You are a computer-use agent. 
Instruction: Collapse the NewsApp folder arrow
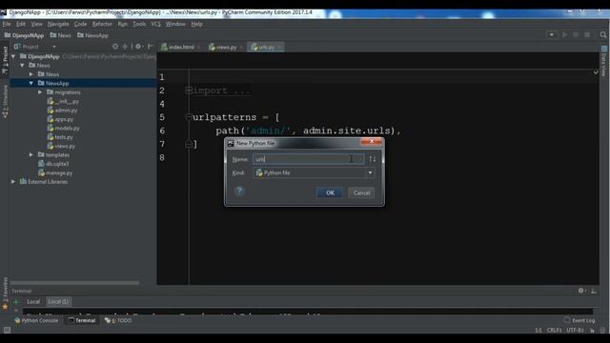(31, 83)
